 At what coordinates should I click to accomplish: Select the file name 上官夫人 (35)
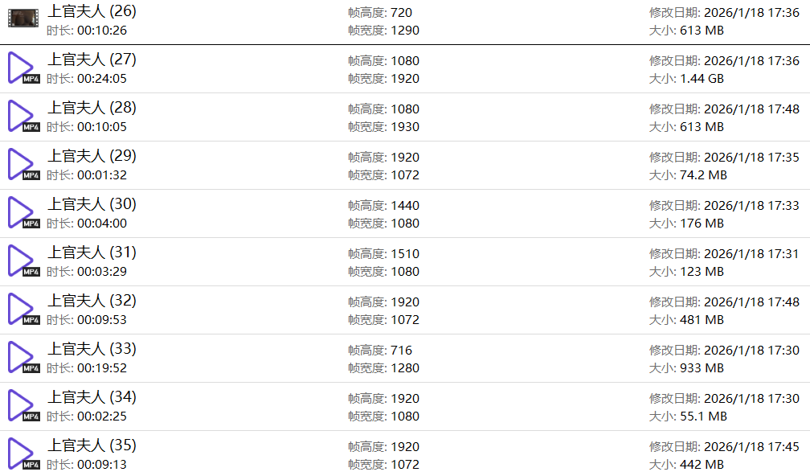coord(92,445)
